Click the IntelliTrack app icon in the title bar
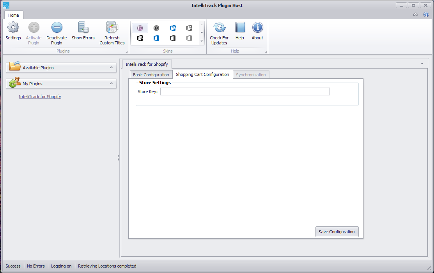 tap(6, 5)
